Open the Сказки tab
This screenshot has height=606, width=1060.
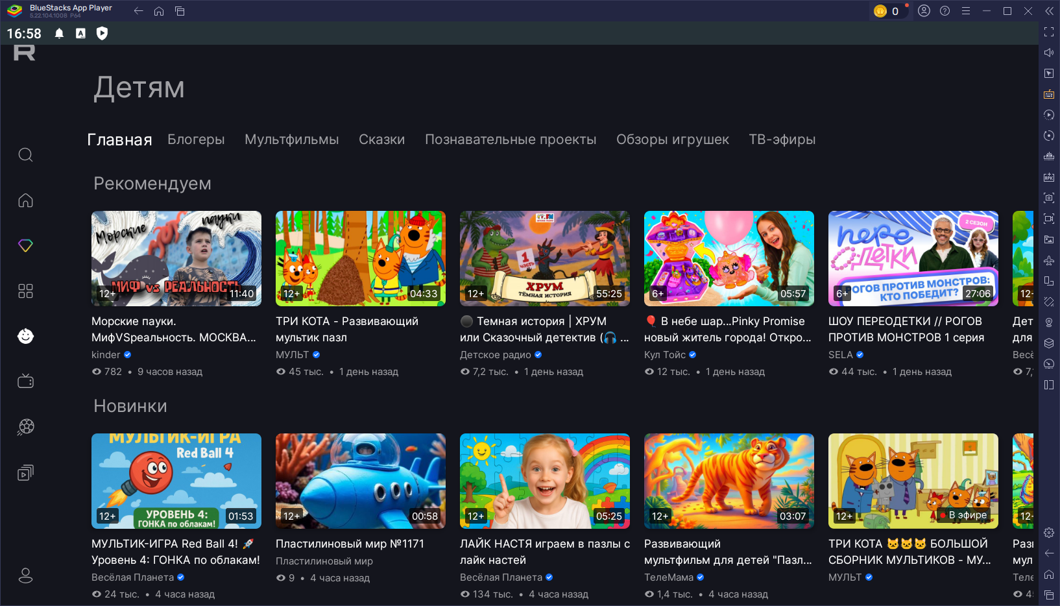coord(382,139)
